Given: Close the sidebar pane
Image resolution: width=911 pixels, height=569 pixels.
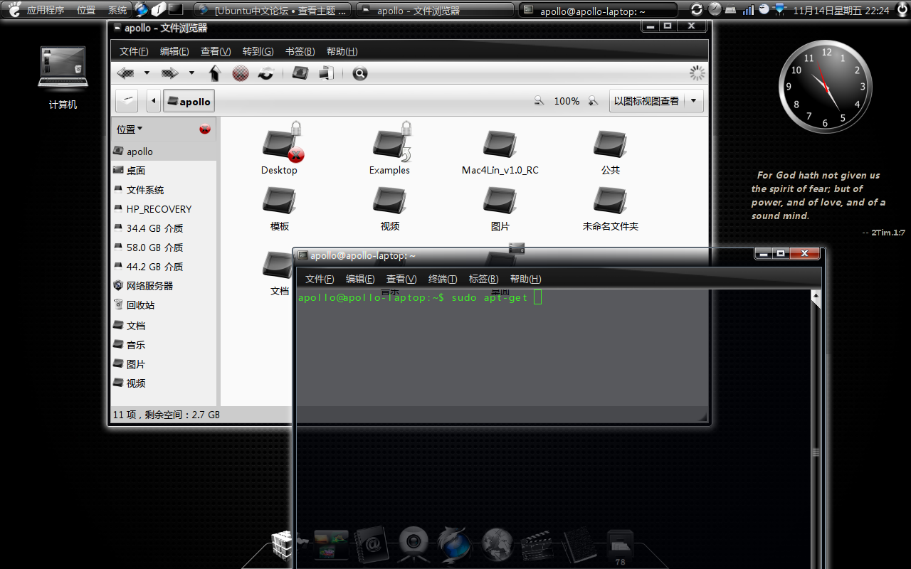Looking at the screenshot, I should coord(205,129).
